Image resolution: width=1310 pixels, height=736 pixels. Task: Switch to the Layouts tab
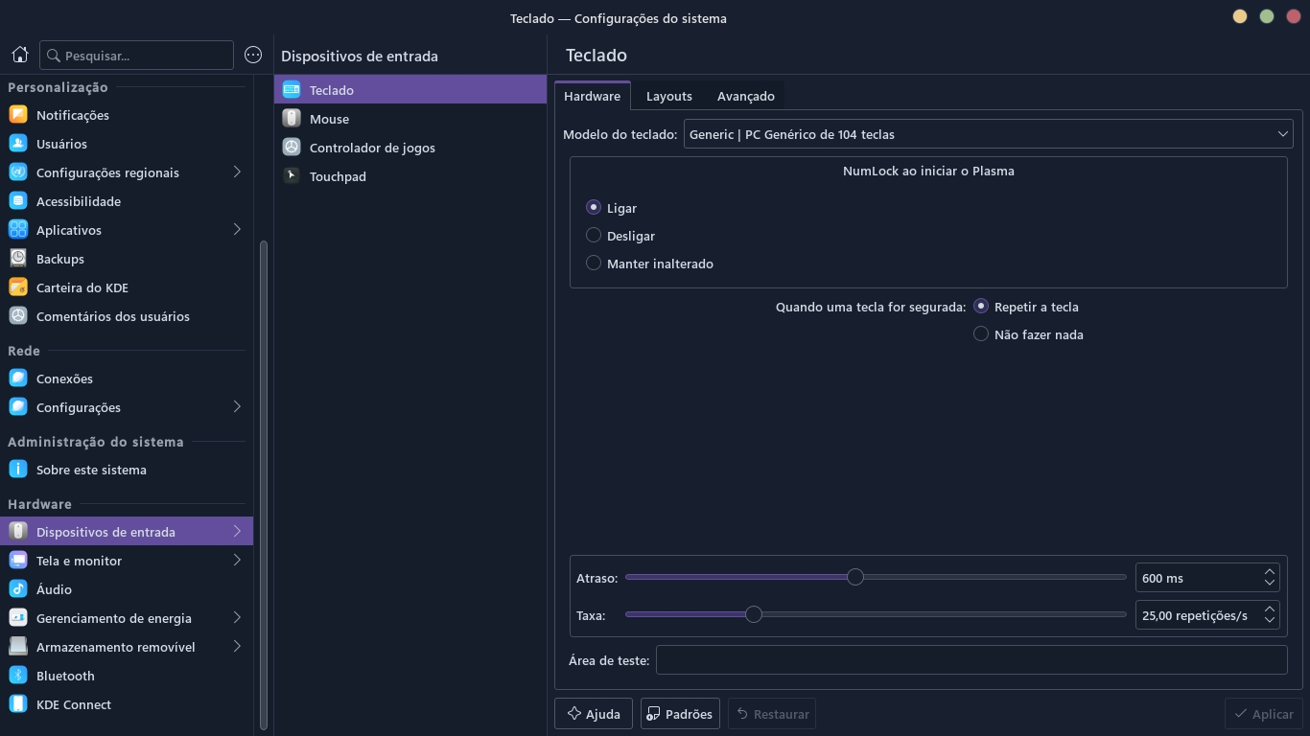click(x=669, y=96)
